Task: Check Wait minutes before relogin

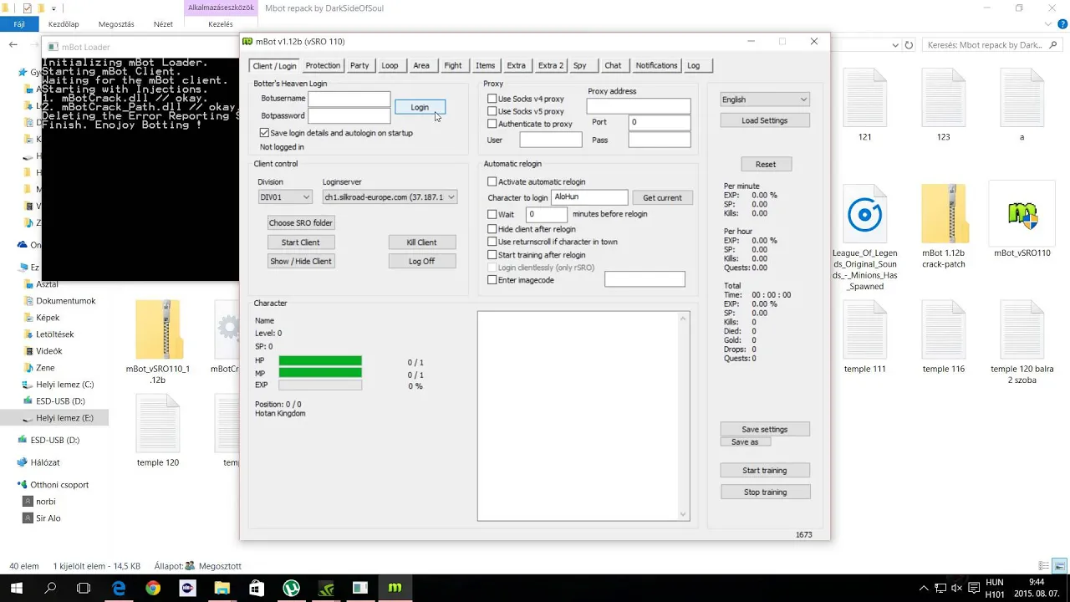Action: tap(492, 214)
